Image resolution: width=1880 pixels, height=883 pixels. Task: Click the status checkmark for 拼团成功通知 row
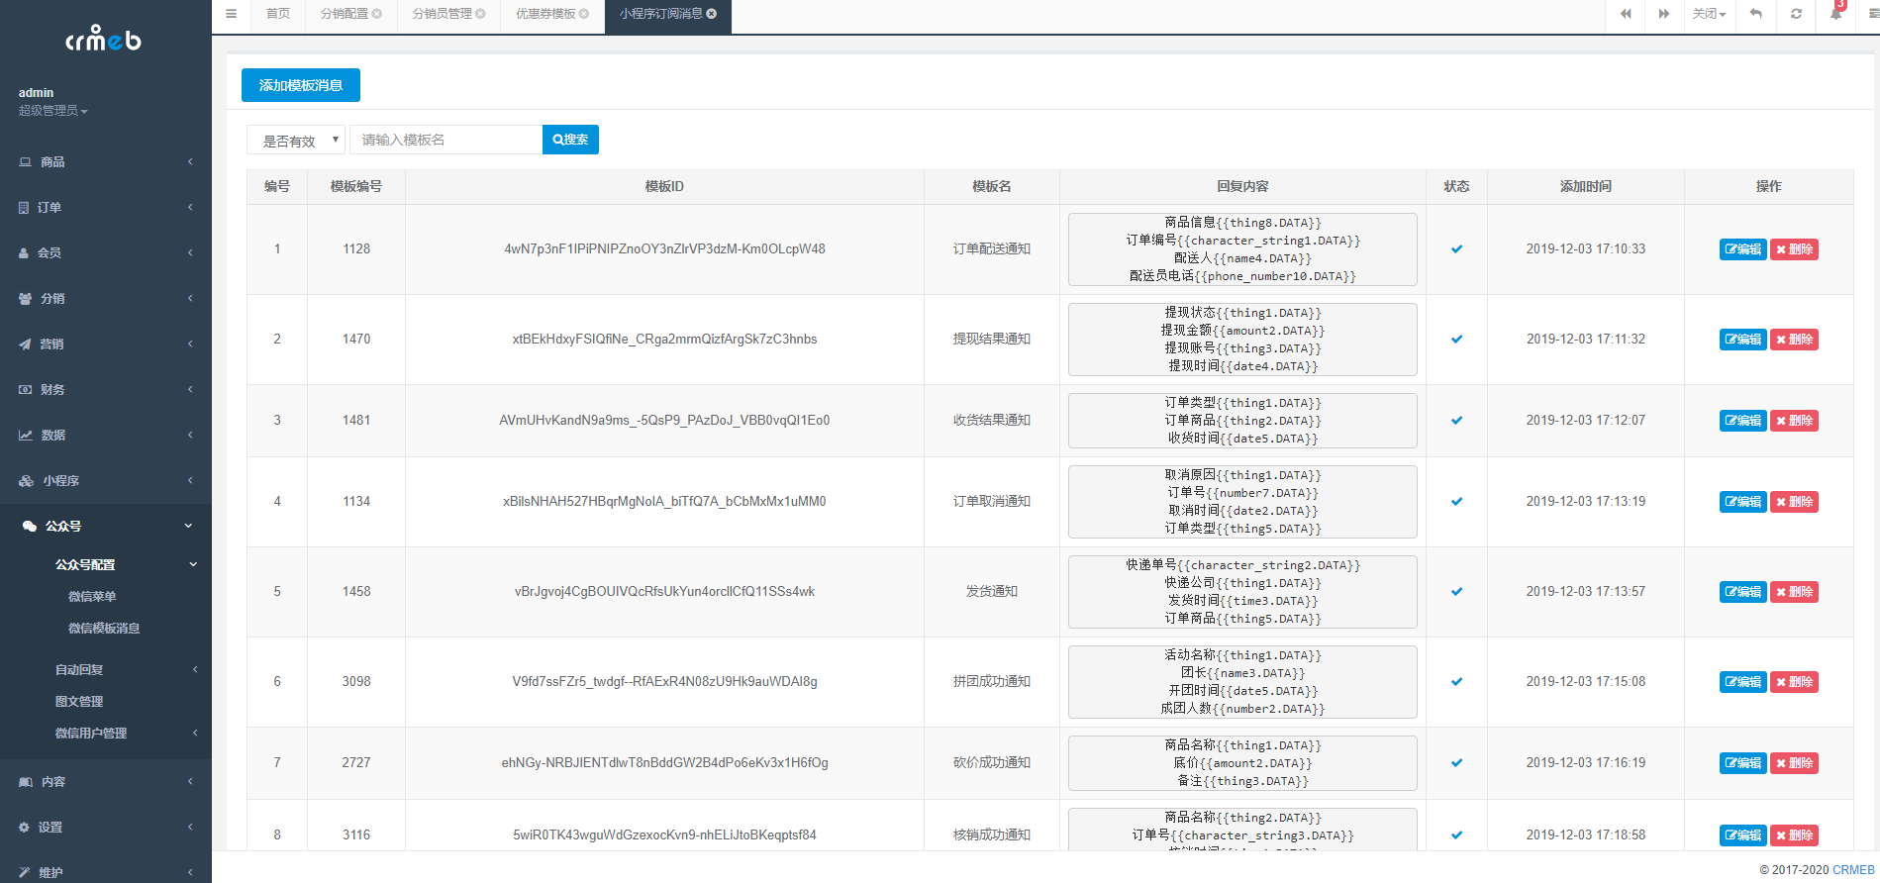click(1456, 682)
